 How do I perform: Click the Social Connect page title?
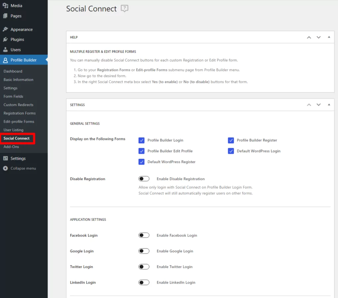[x=91, y=9]
